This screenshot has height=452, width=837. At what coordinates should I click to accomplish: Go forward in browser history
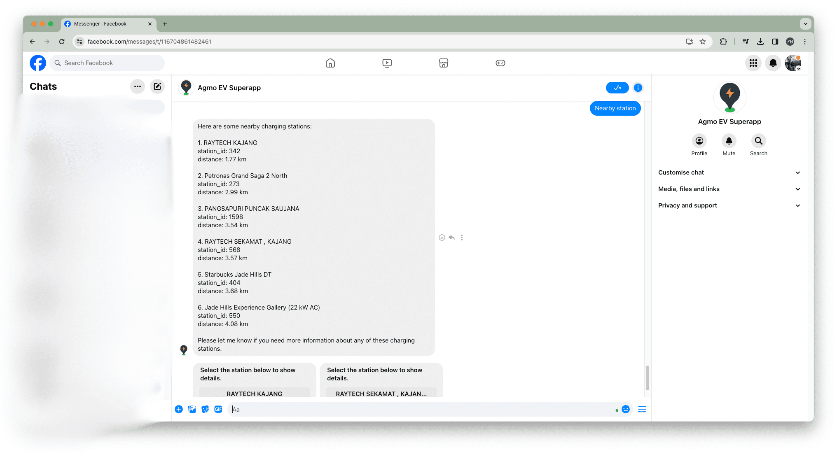tap(47, 42)
